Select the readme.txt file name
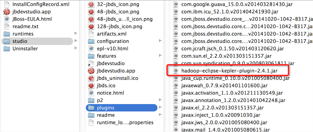 (25, 26)
